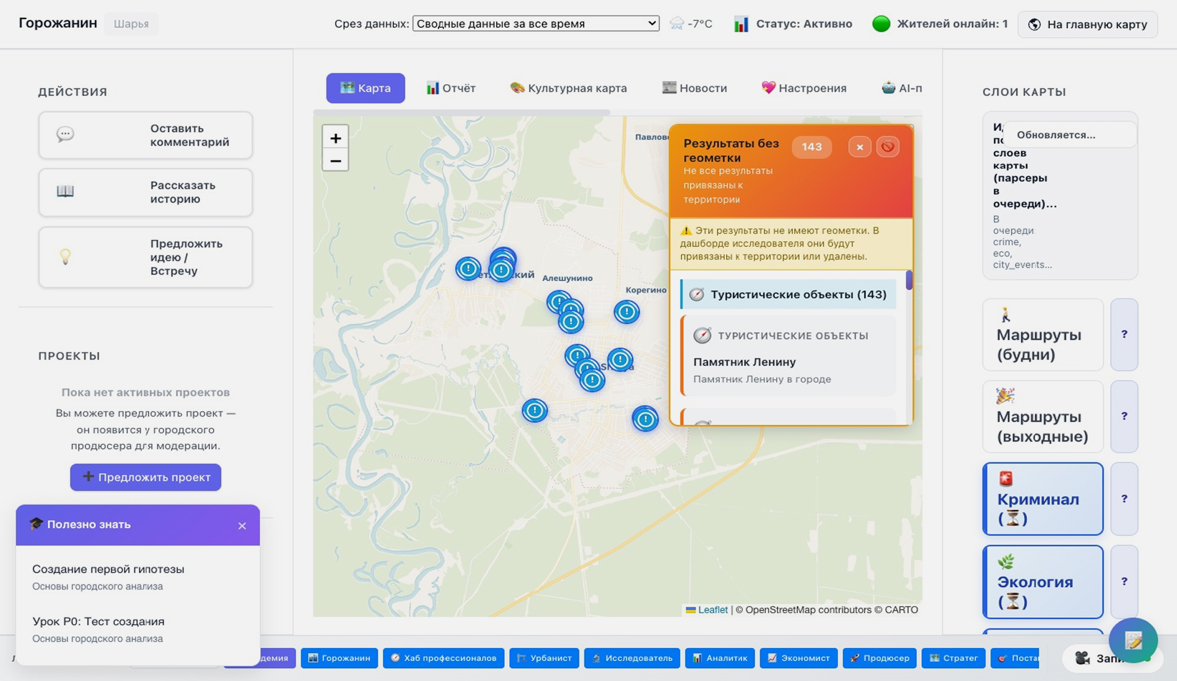Open help for Криминал layer
Screen dimensions: 1177x681
click(1124, 499)
